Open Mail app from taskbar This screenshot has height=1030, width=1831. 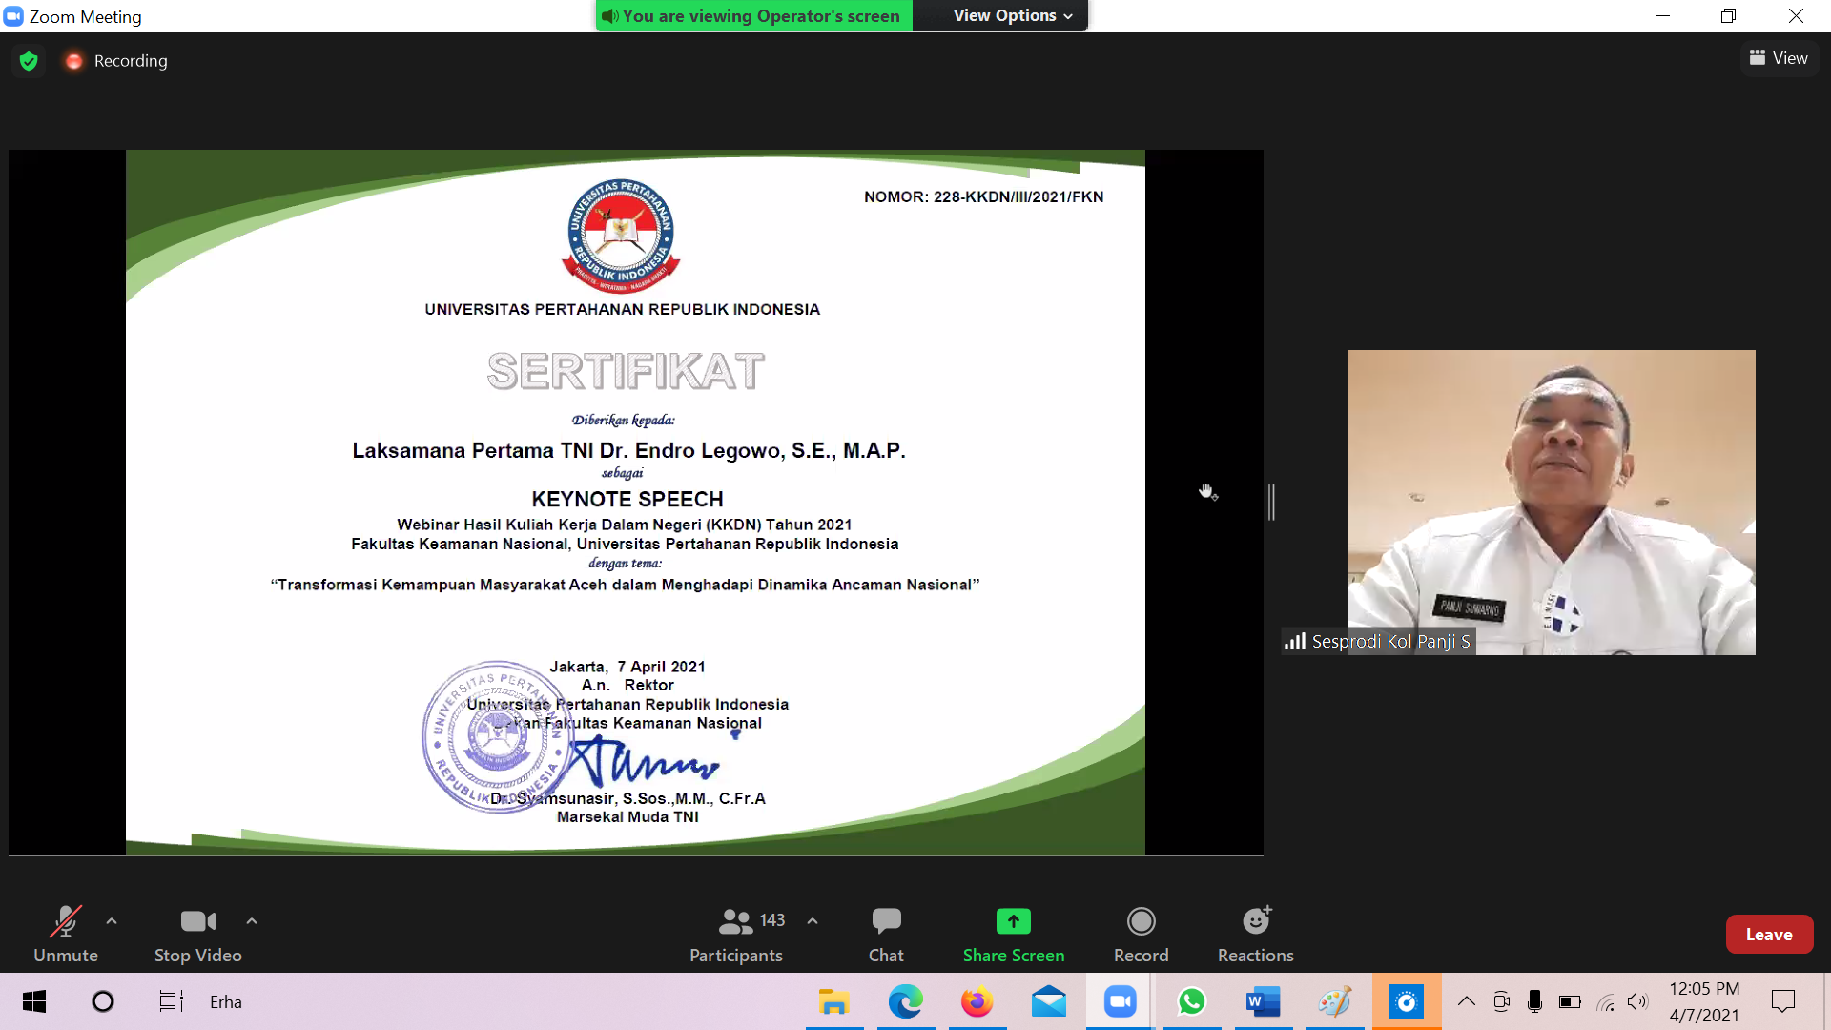point(1049,1001)
